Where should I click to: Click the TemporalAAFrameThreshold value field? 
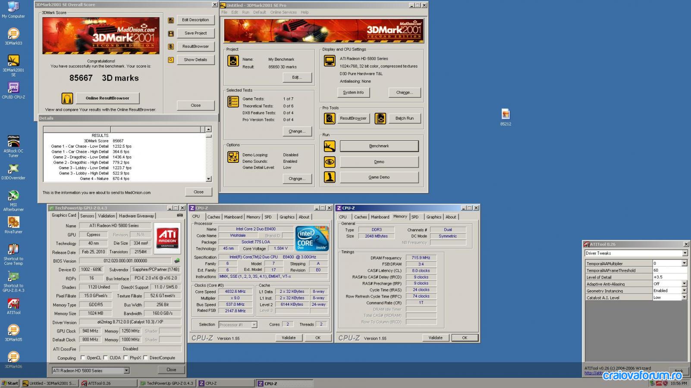coord(669,270)
